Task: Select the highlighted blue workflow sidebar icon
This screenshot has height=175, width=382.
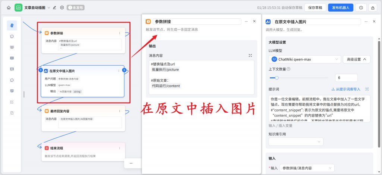Action: 12,25
